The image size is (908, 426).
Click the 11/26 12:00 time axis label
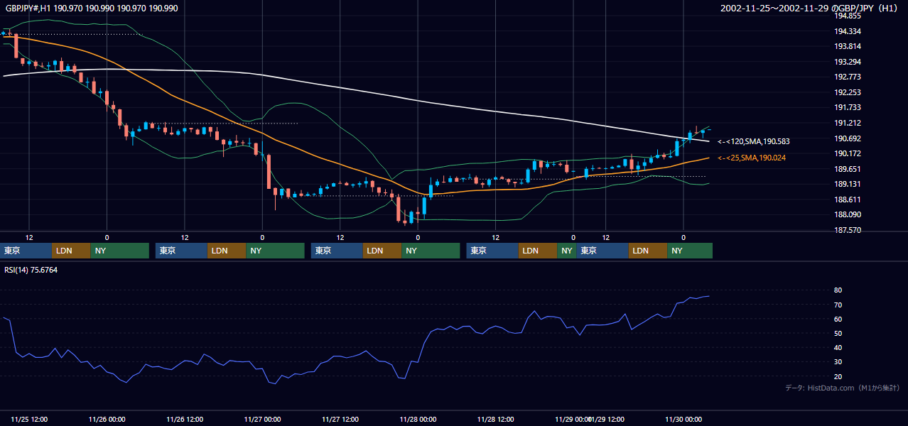(185, 419)
